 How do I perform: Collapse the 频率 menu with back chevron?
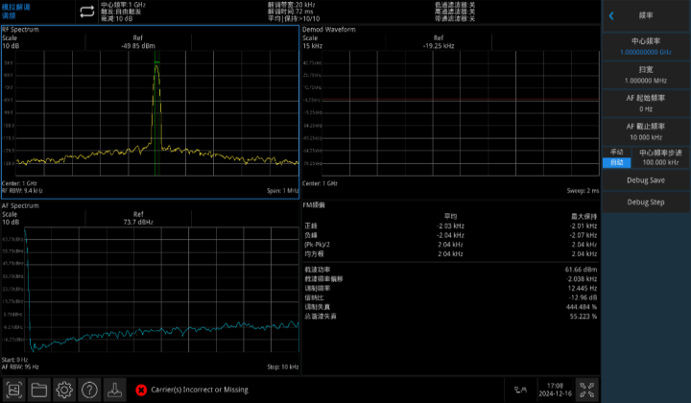(611, 15)
